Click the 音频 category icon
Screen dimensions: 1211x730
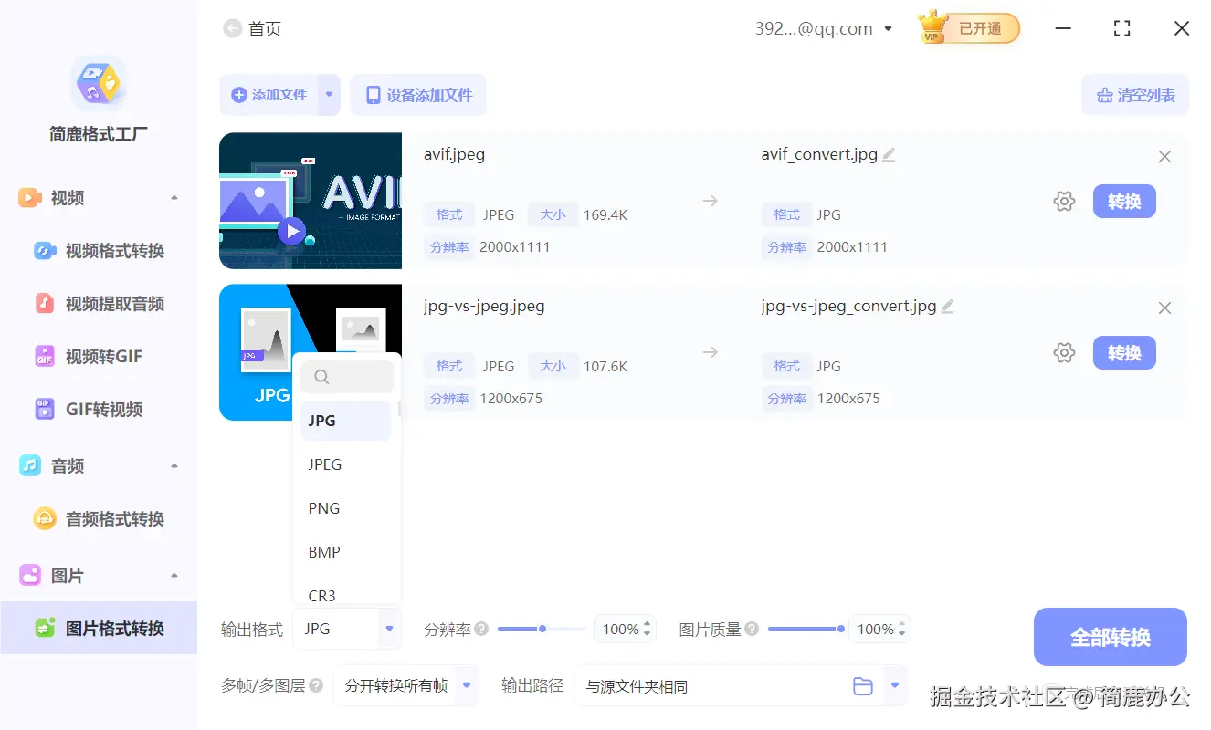[30, 466]
